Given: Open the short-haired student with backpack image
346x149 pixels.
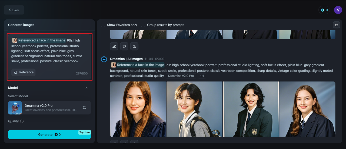Looking at the screenshot, I should coord(195,109).
